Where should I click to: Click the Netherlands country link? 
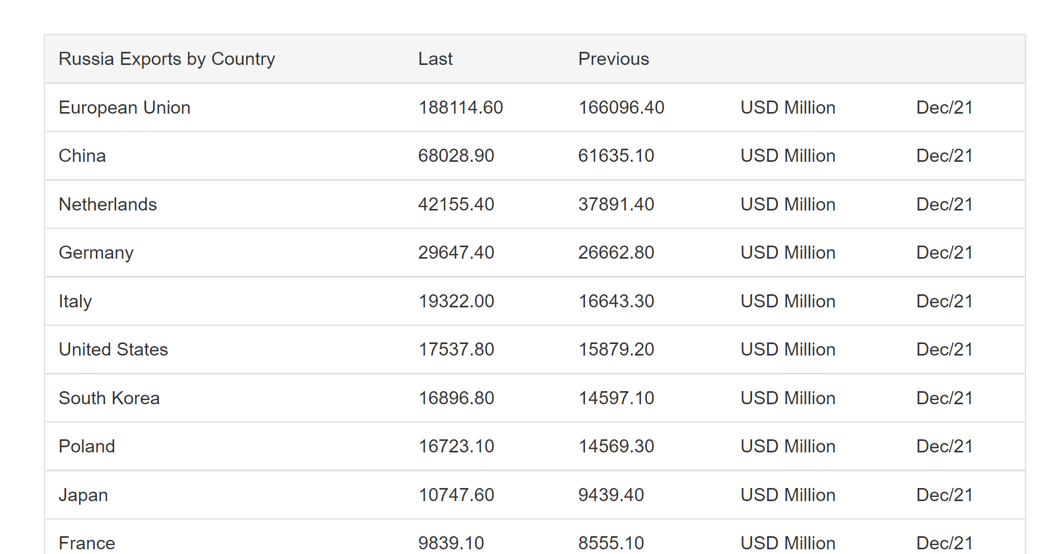click(x=107, y=204)
